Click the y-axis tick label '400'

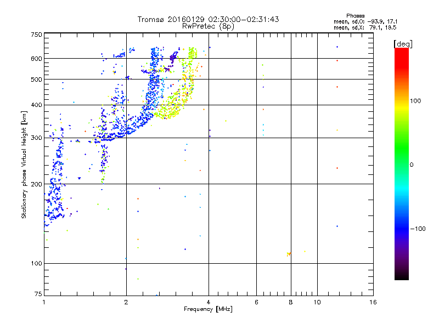point(36,105)
